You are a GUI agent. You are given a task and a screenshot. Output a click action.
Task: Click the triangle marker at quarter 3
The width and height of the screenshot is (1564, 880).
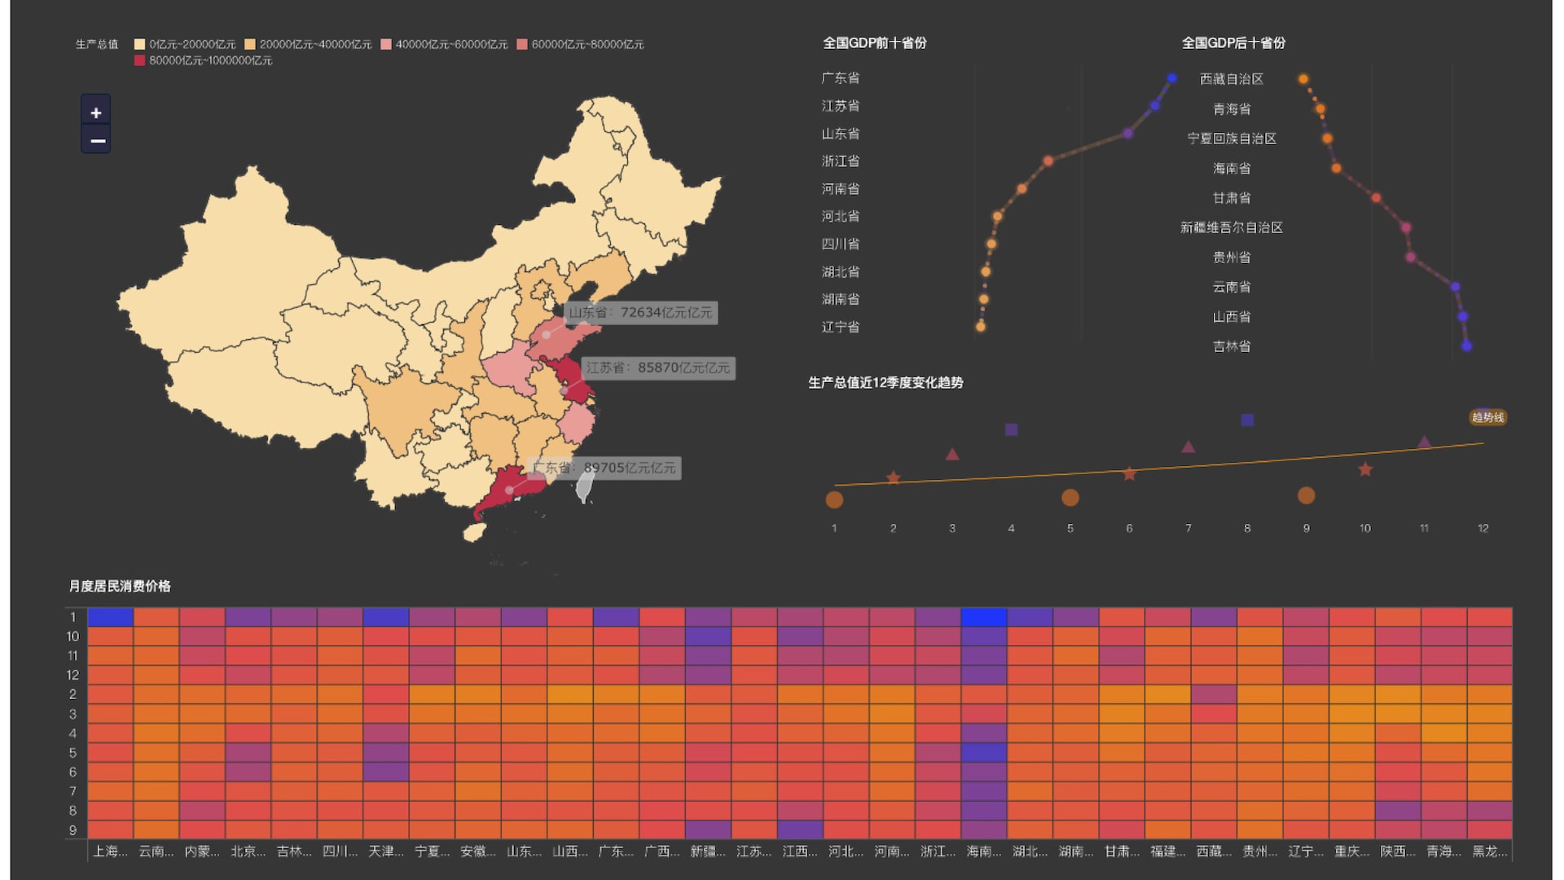[952, 454]
